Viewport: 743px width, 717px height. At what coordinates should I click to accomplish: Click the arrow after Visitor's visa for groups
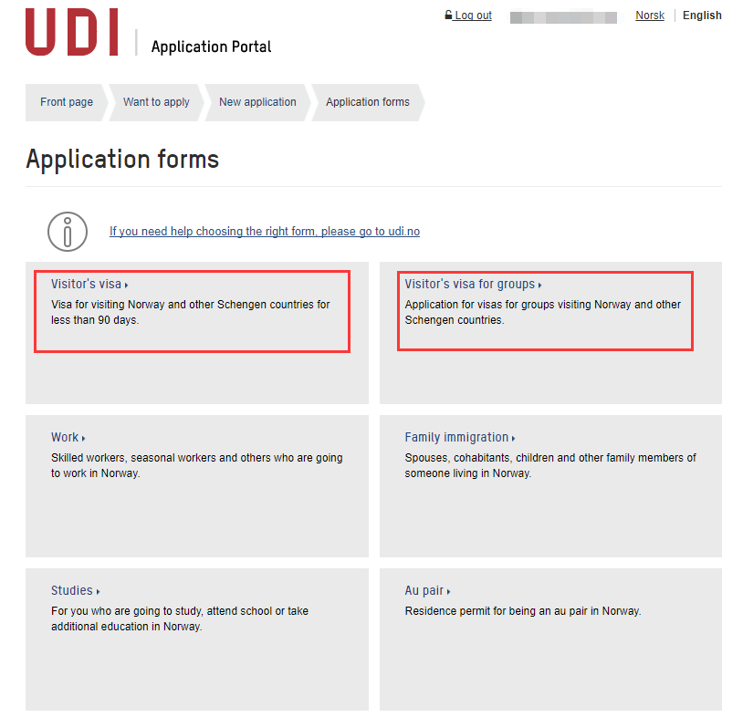point(540,286)
